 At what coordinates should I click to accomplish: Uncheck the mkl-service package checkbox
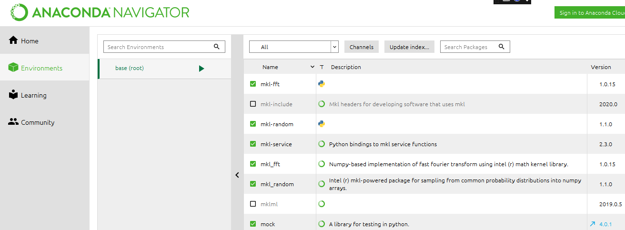click(x=253, y=144)
